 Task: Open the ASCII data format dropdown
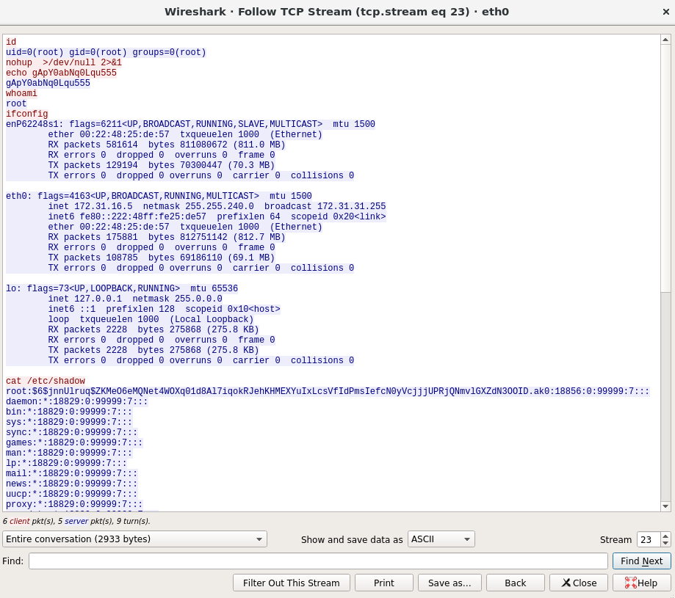(x=441, y=539)
